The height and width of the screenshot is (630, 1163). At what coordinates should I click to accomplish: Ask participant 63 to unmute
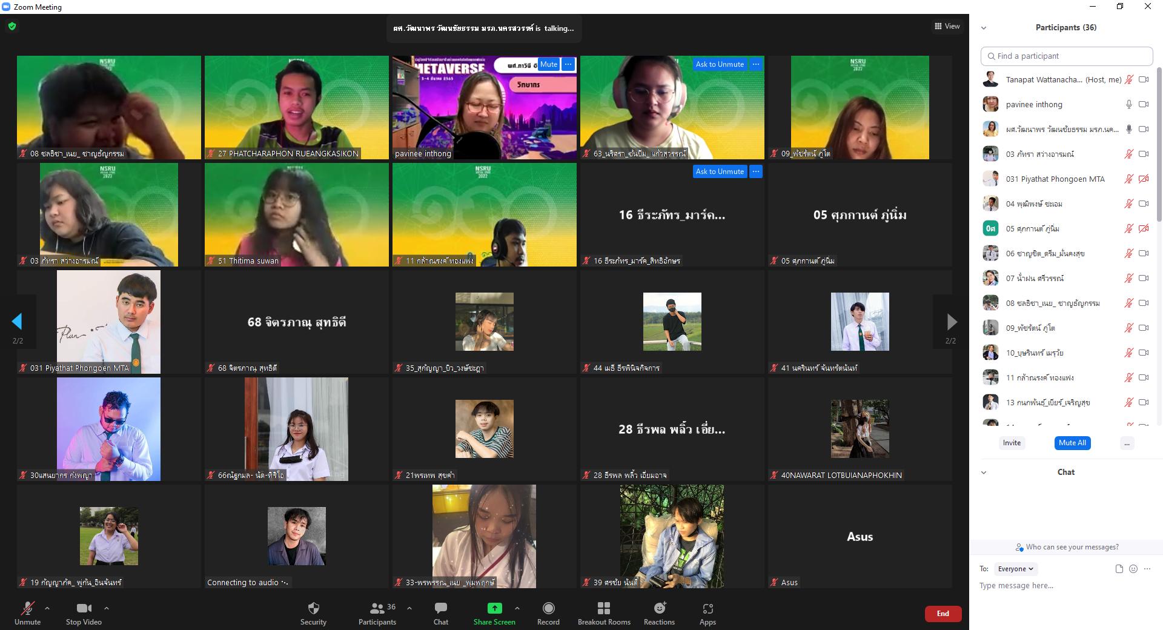720,64
